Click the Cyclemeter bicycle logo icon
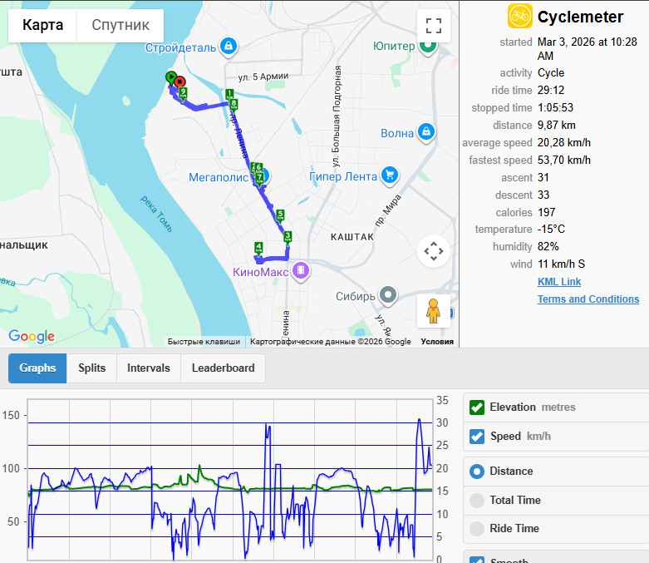The image size is (649, 563). [x=520, y=16]
